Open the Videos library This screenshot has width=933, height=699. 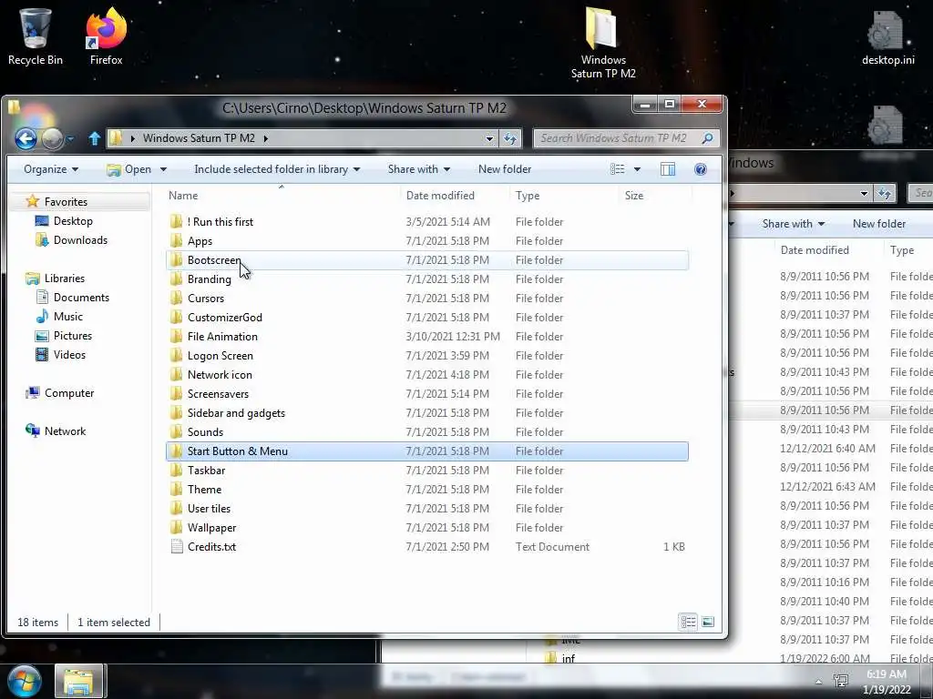point(69,355)
